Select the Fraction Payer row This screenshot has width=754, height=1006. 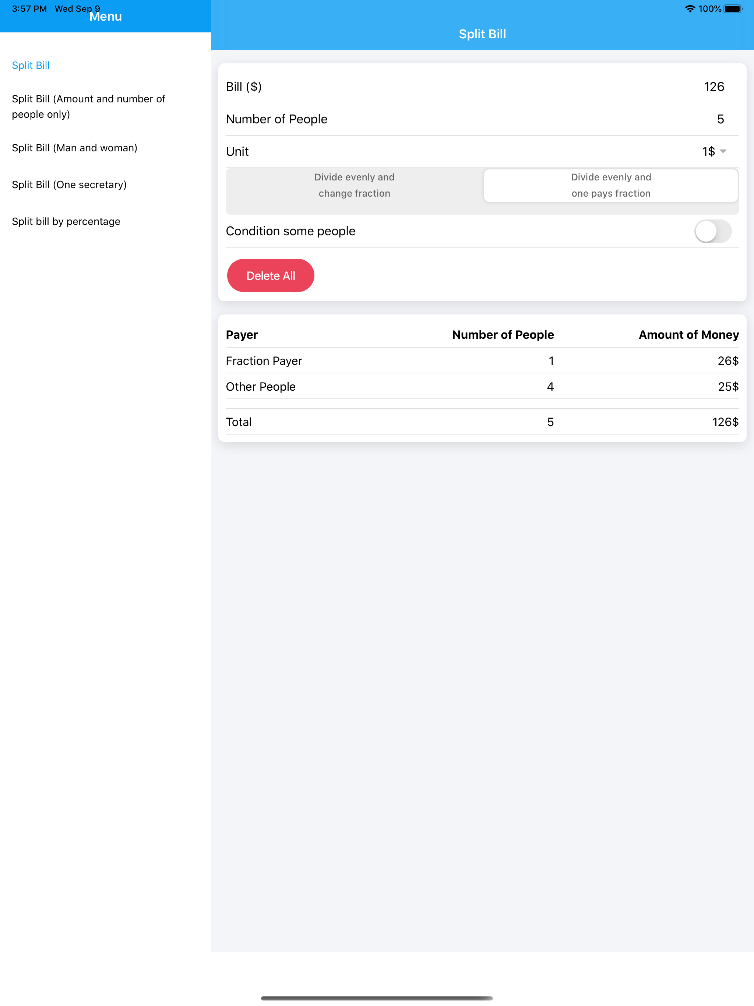click(x=482, y=360)
